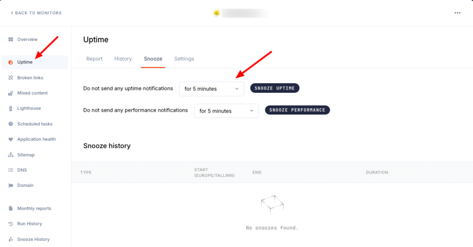Click the Lighthouse icon in sidebar
This screenshot has width=473, height=247.
11,108
